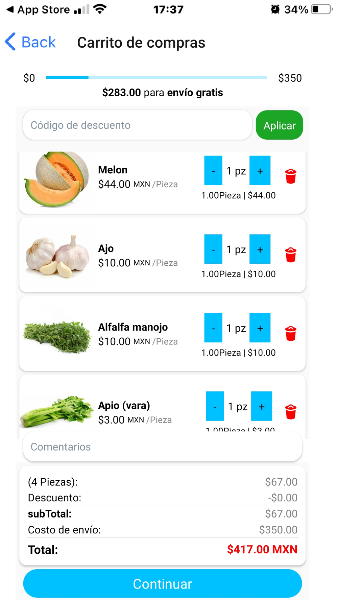Screen dimensions: 338x601
Task: Reduce Ajo quantity by one
Action: (213, 249)
